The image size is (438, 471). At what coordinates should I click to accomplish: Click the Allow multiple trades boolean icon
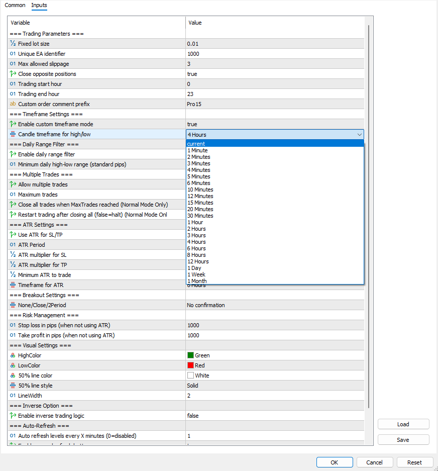13,184
